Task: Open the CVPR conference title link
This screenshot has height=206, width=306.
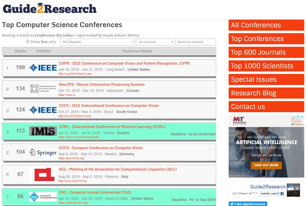Action: 124,63
